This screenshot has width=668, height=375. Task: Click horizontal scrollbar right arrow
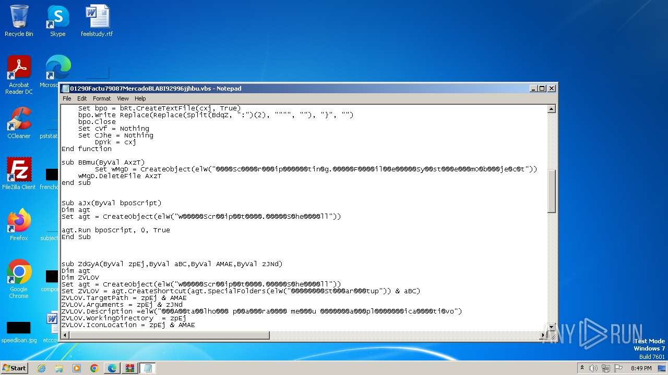[543, 335]
